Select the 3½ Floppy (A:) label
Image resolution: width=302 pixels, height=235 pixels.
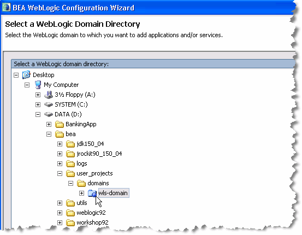pyautogui.click(x=75, y=95)
